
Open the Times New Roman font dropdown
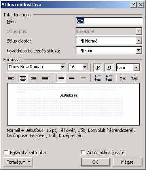point(63,67)
